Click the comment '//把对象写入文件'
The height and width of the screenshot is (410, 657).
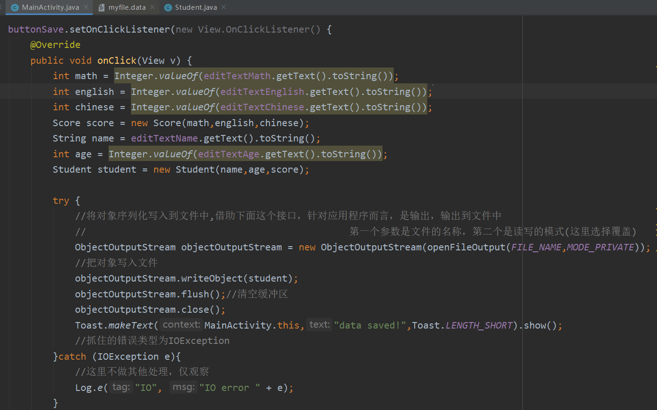tap(116, 263)
